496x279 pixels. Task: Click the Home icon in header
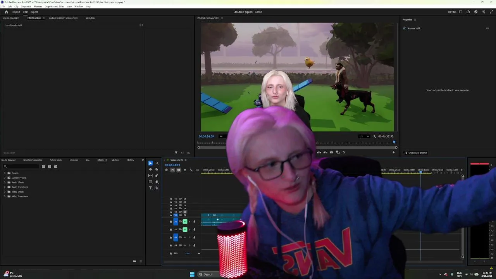point(6,12)
